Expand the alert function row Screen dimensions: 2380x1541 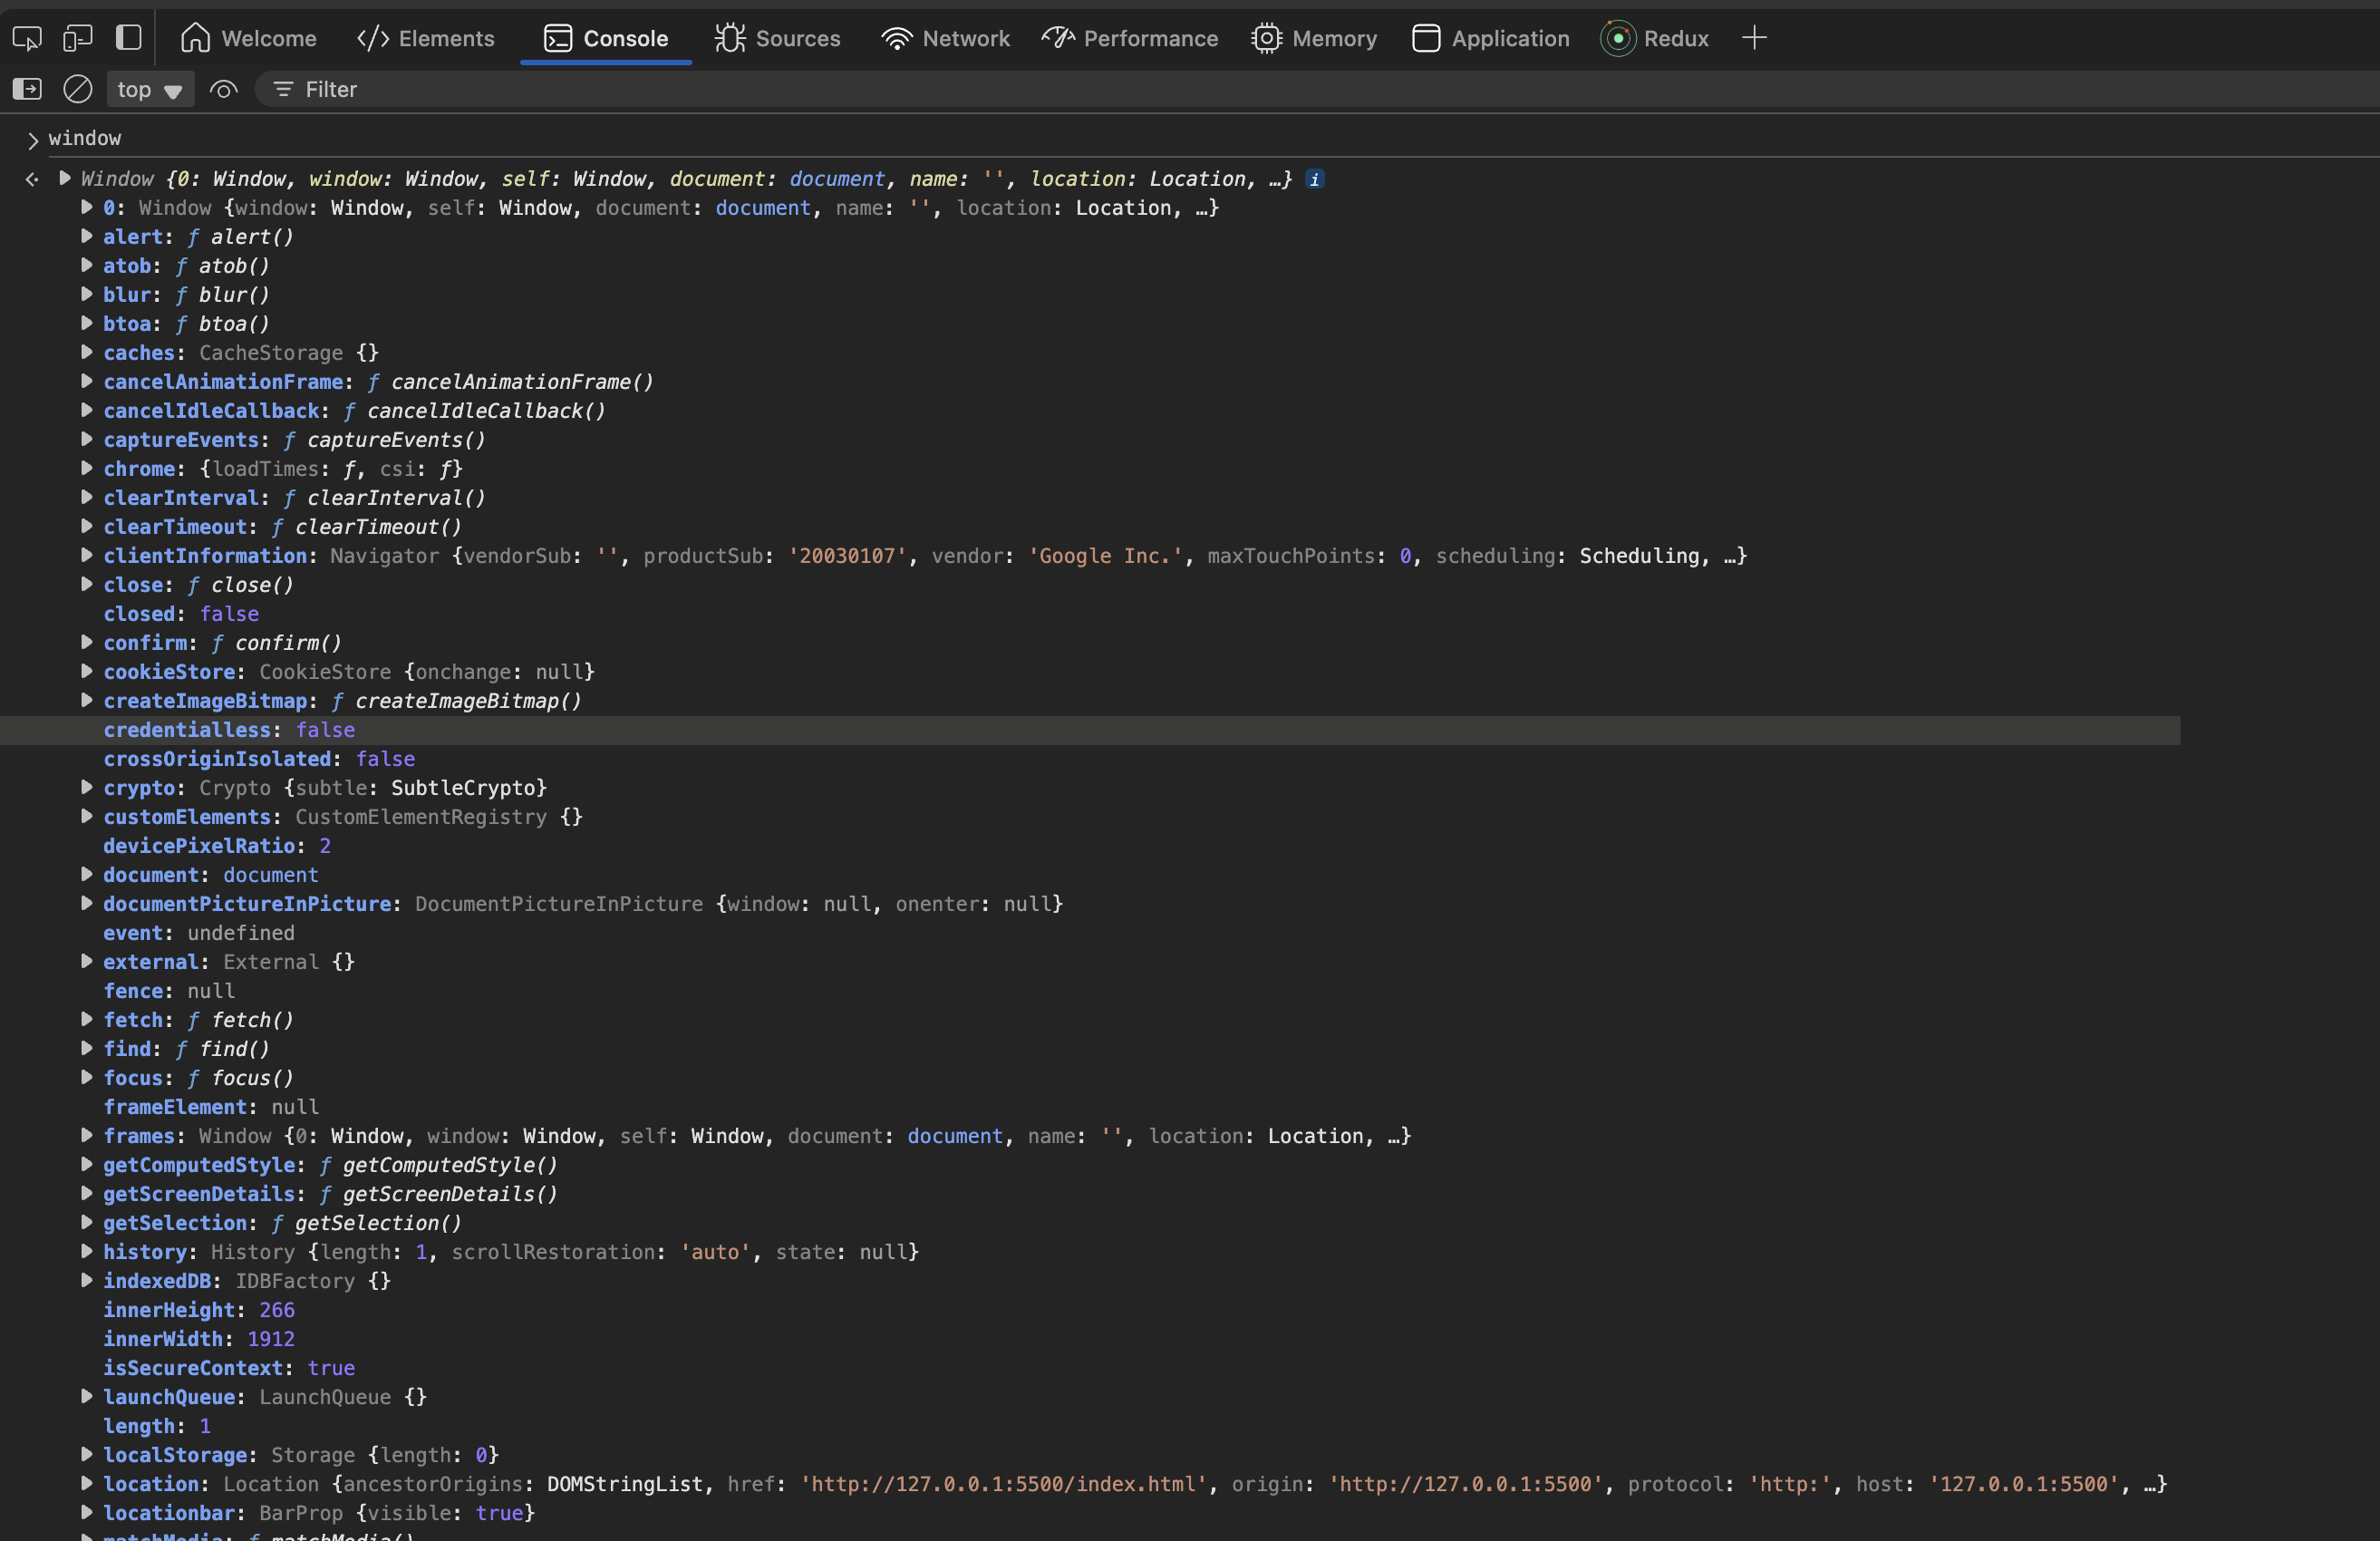coord(87,236)
